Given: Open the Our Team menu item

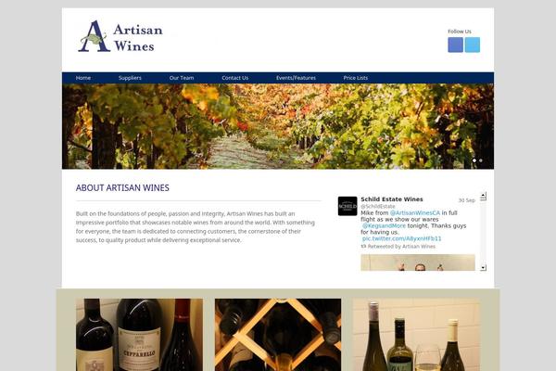Looking at the screenshot, I should click(x=182, y=78).
